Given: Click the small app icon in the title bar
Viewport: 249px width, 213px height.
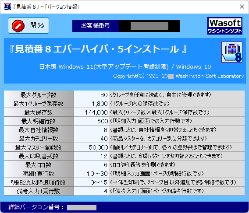Looking at the screenshot, I should click(7, 7).
